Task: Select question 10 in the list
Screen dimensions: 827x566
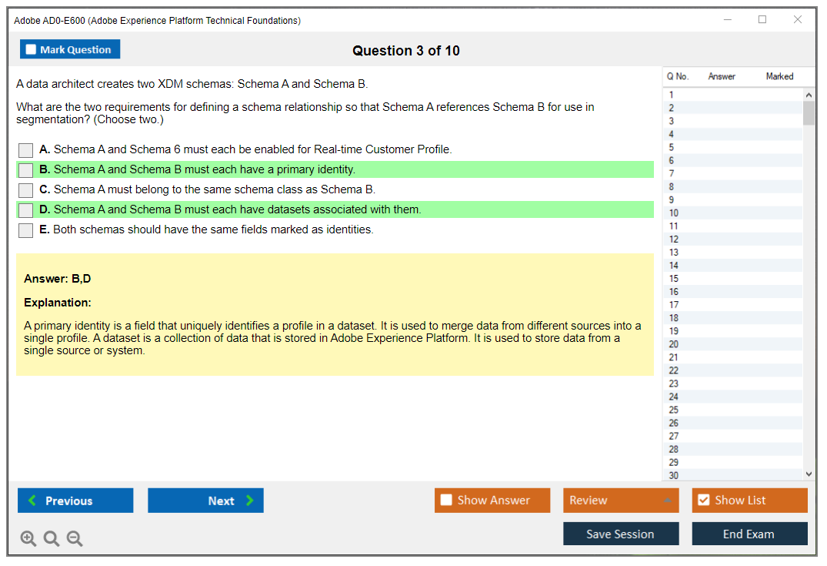Action: click(x=674, y=213)
